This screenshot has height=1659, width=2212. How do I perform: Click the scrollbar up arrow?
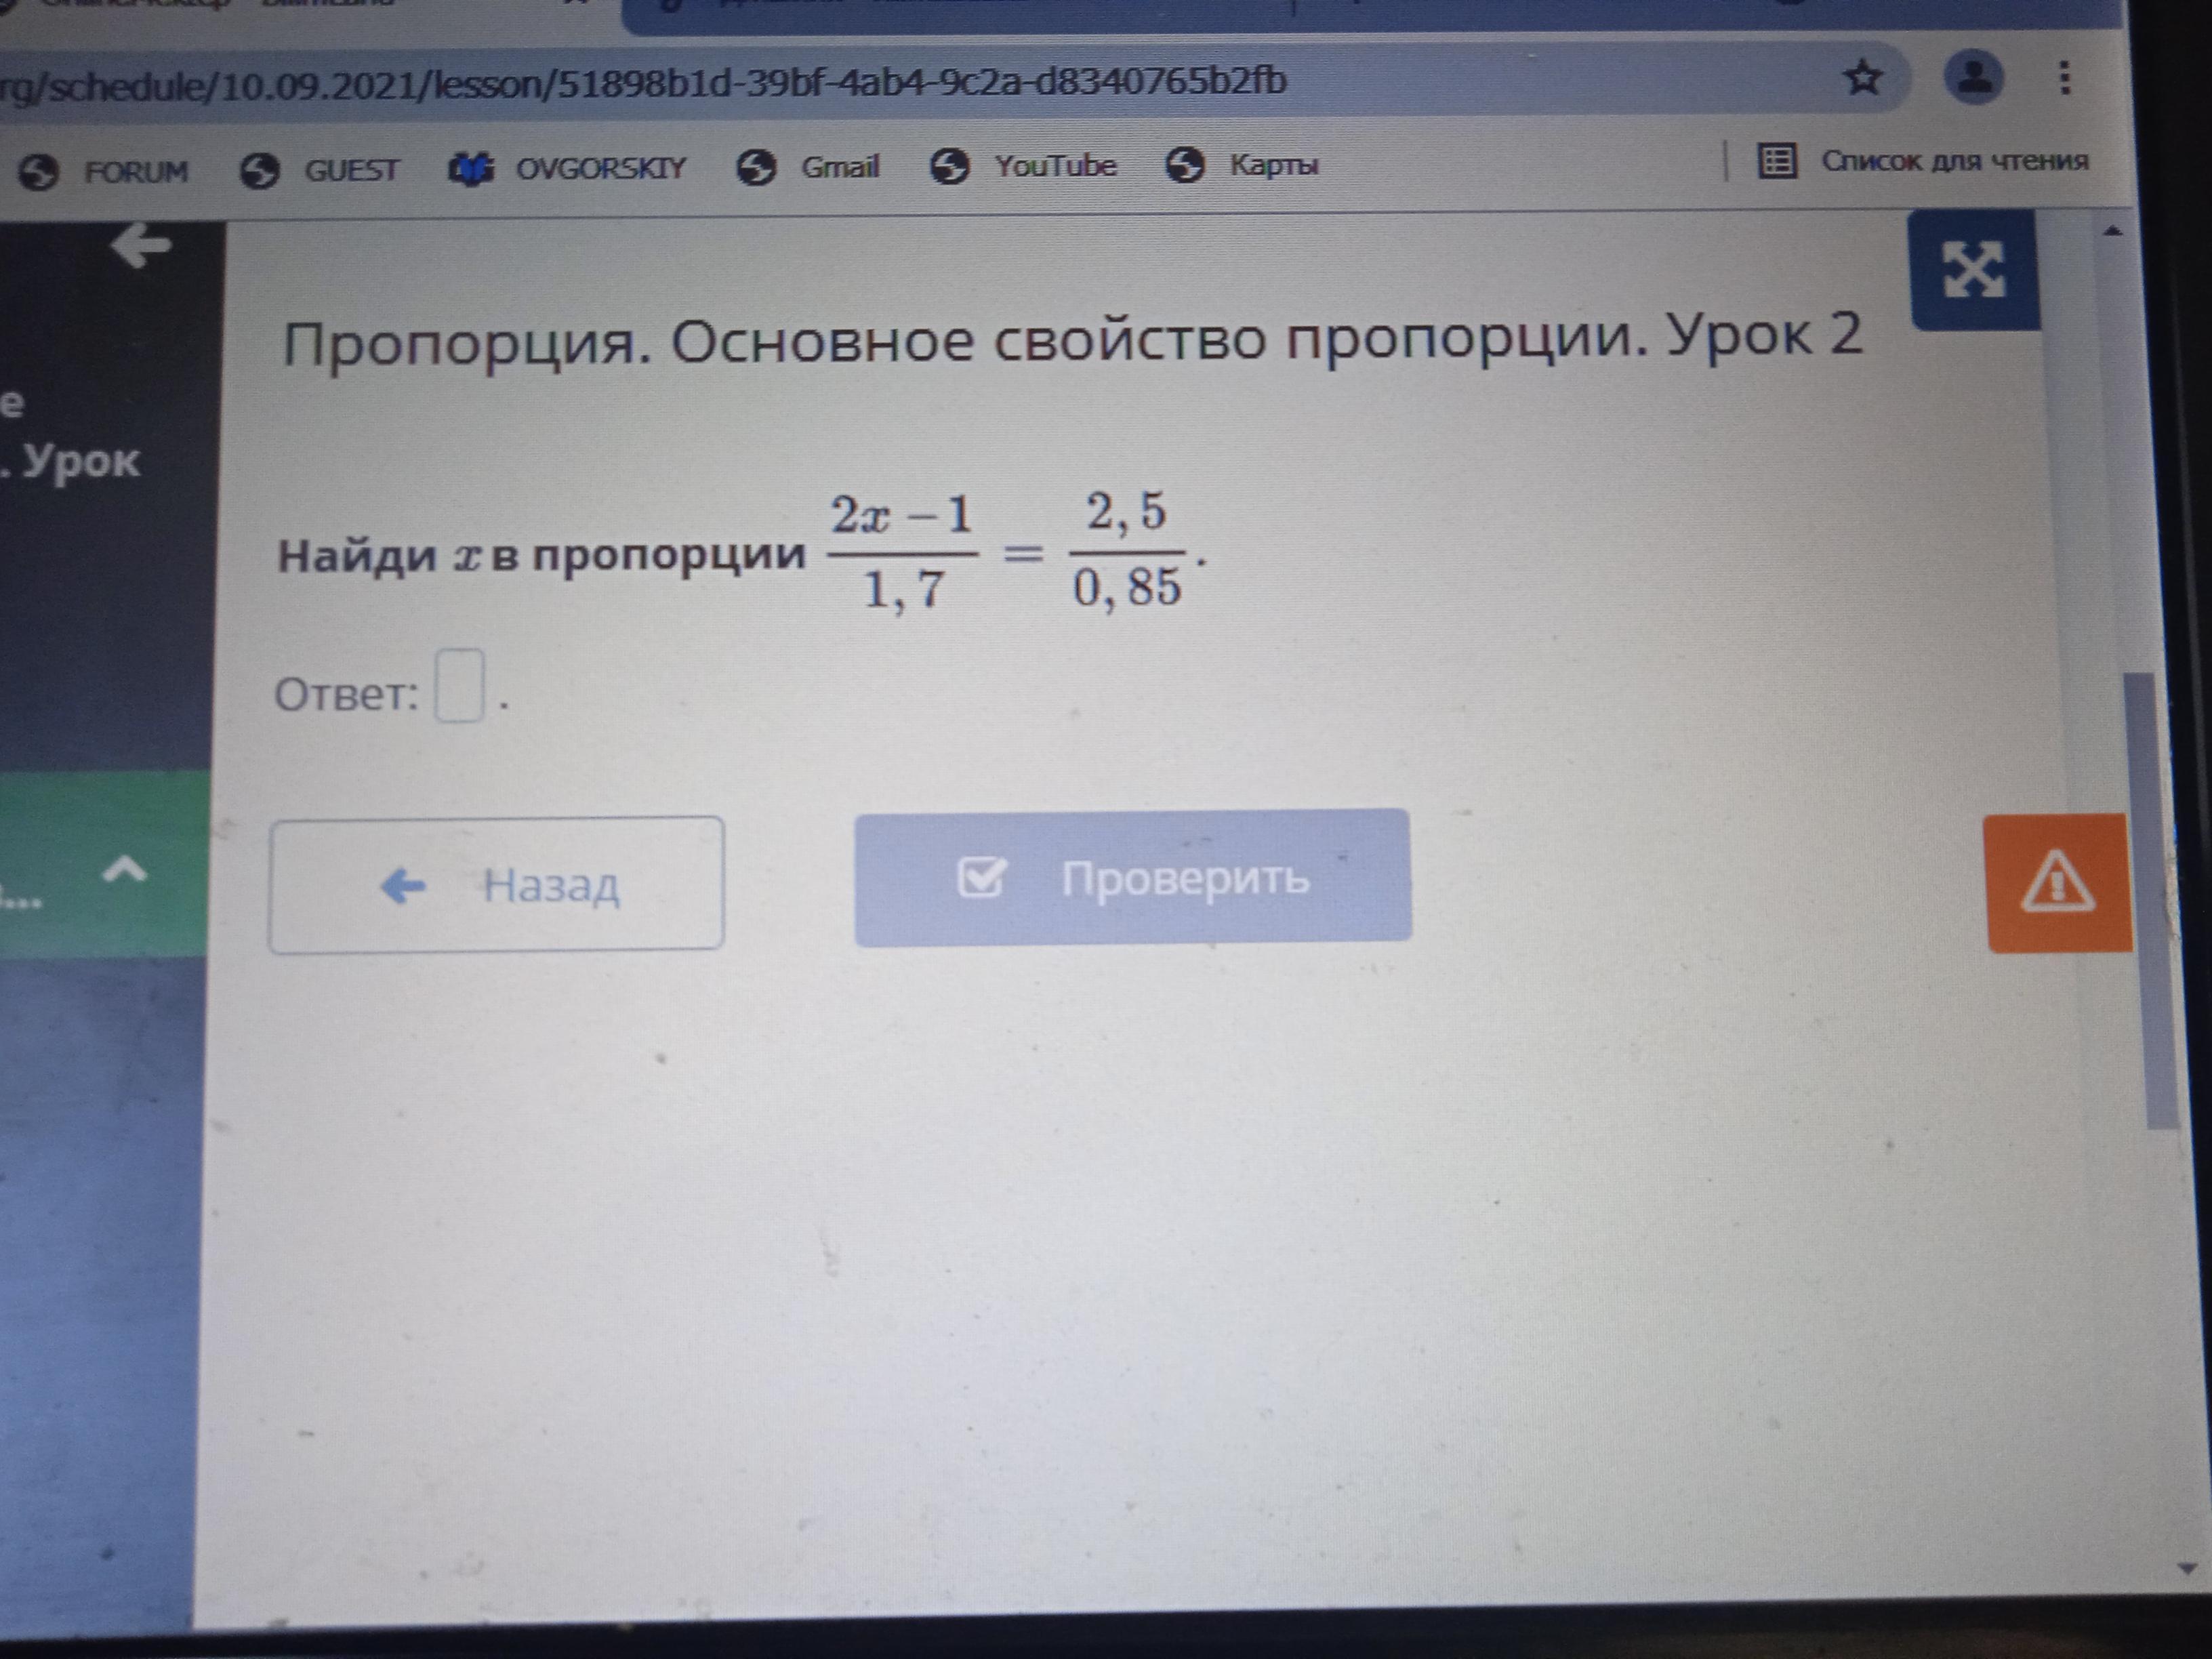click(x=2112, y=231)
